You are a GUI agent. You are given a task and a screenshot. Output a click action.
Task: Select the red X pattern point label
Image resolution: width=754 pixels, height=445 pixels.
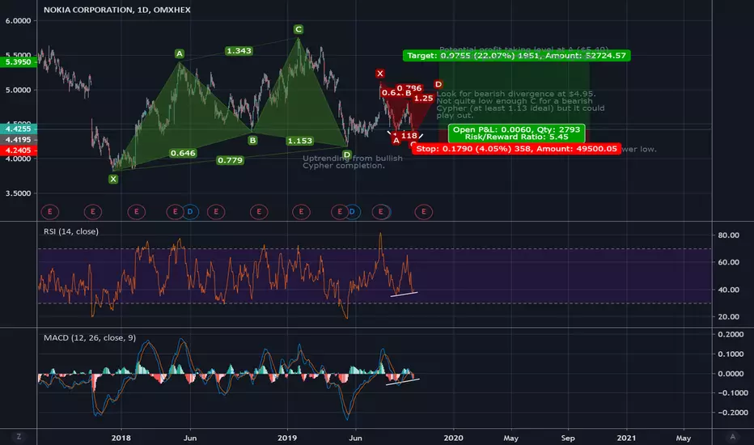coord(380,74)
